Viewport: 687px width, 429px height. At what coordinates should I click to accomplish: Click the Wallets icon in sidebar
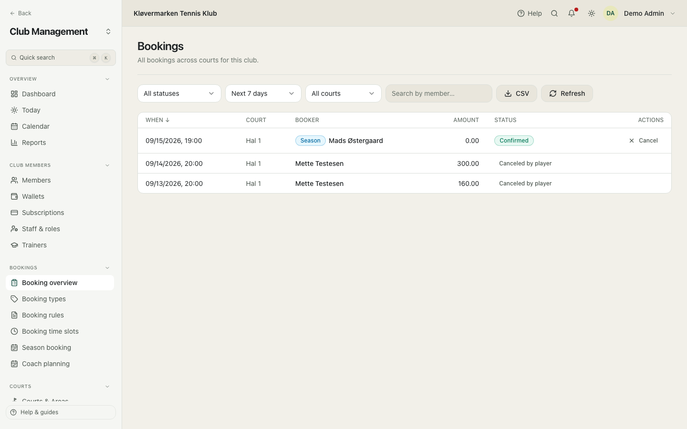click(x=14, y=196)
